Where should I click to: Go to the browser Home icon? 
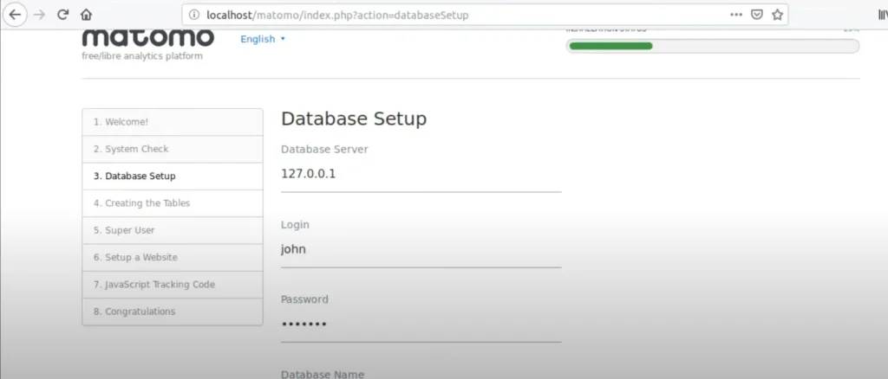[x=86, y=15]
